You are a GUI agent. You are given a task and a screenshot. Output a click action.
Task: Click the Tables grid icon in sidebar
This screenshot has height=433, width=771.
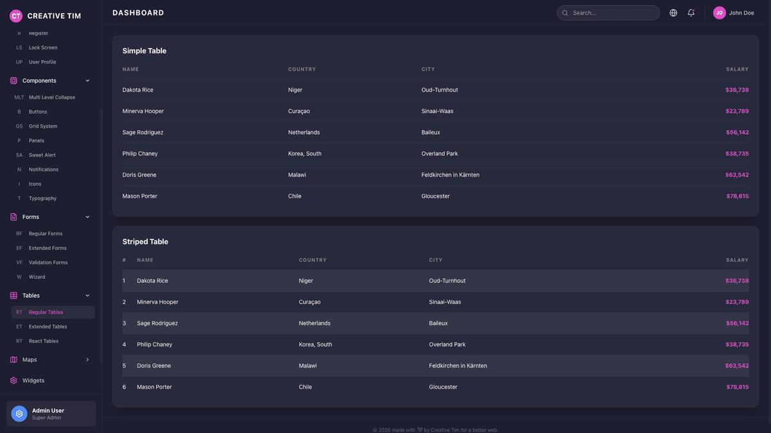click(12, 295)
